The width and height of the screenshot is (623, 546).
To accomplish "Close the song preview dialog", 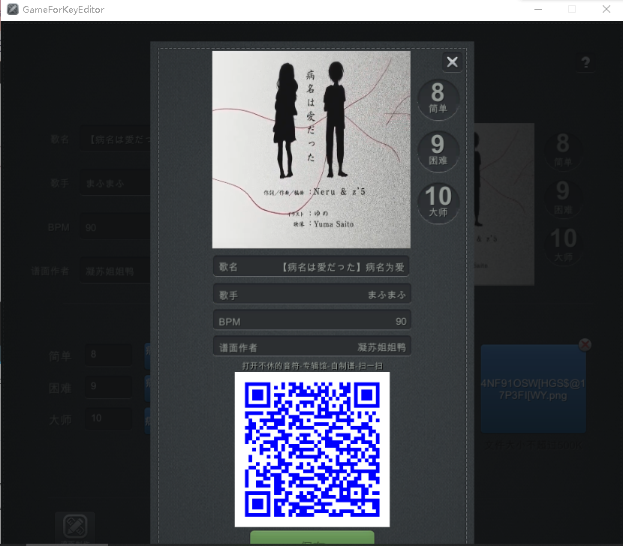I will pos(452,62).
